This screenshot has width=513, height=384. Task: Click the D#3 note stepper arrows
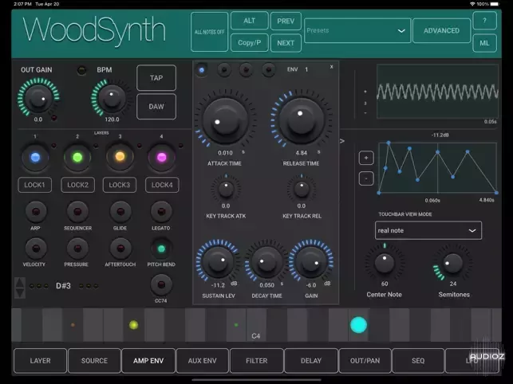click(x=20, y=288)
